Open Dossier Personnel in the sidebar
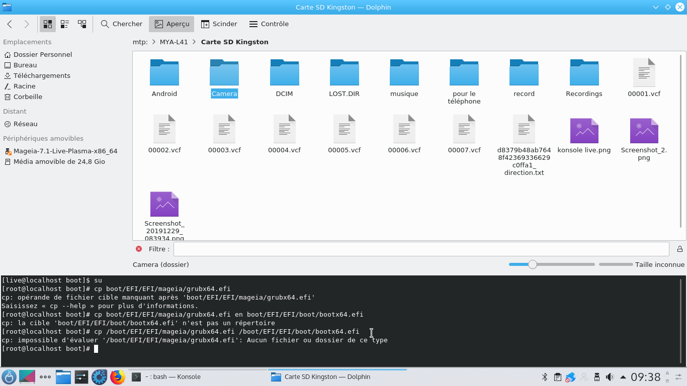This screenshot has height=386, width=687. click(x=38, y=54)
